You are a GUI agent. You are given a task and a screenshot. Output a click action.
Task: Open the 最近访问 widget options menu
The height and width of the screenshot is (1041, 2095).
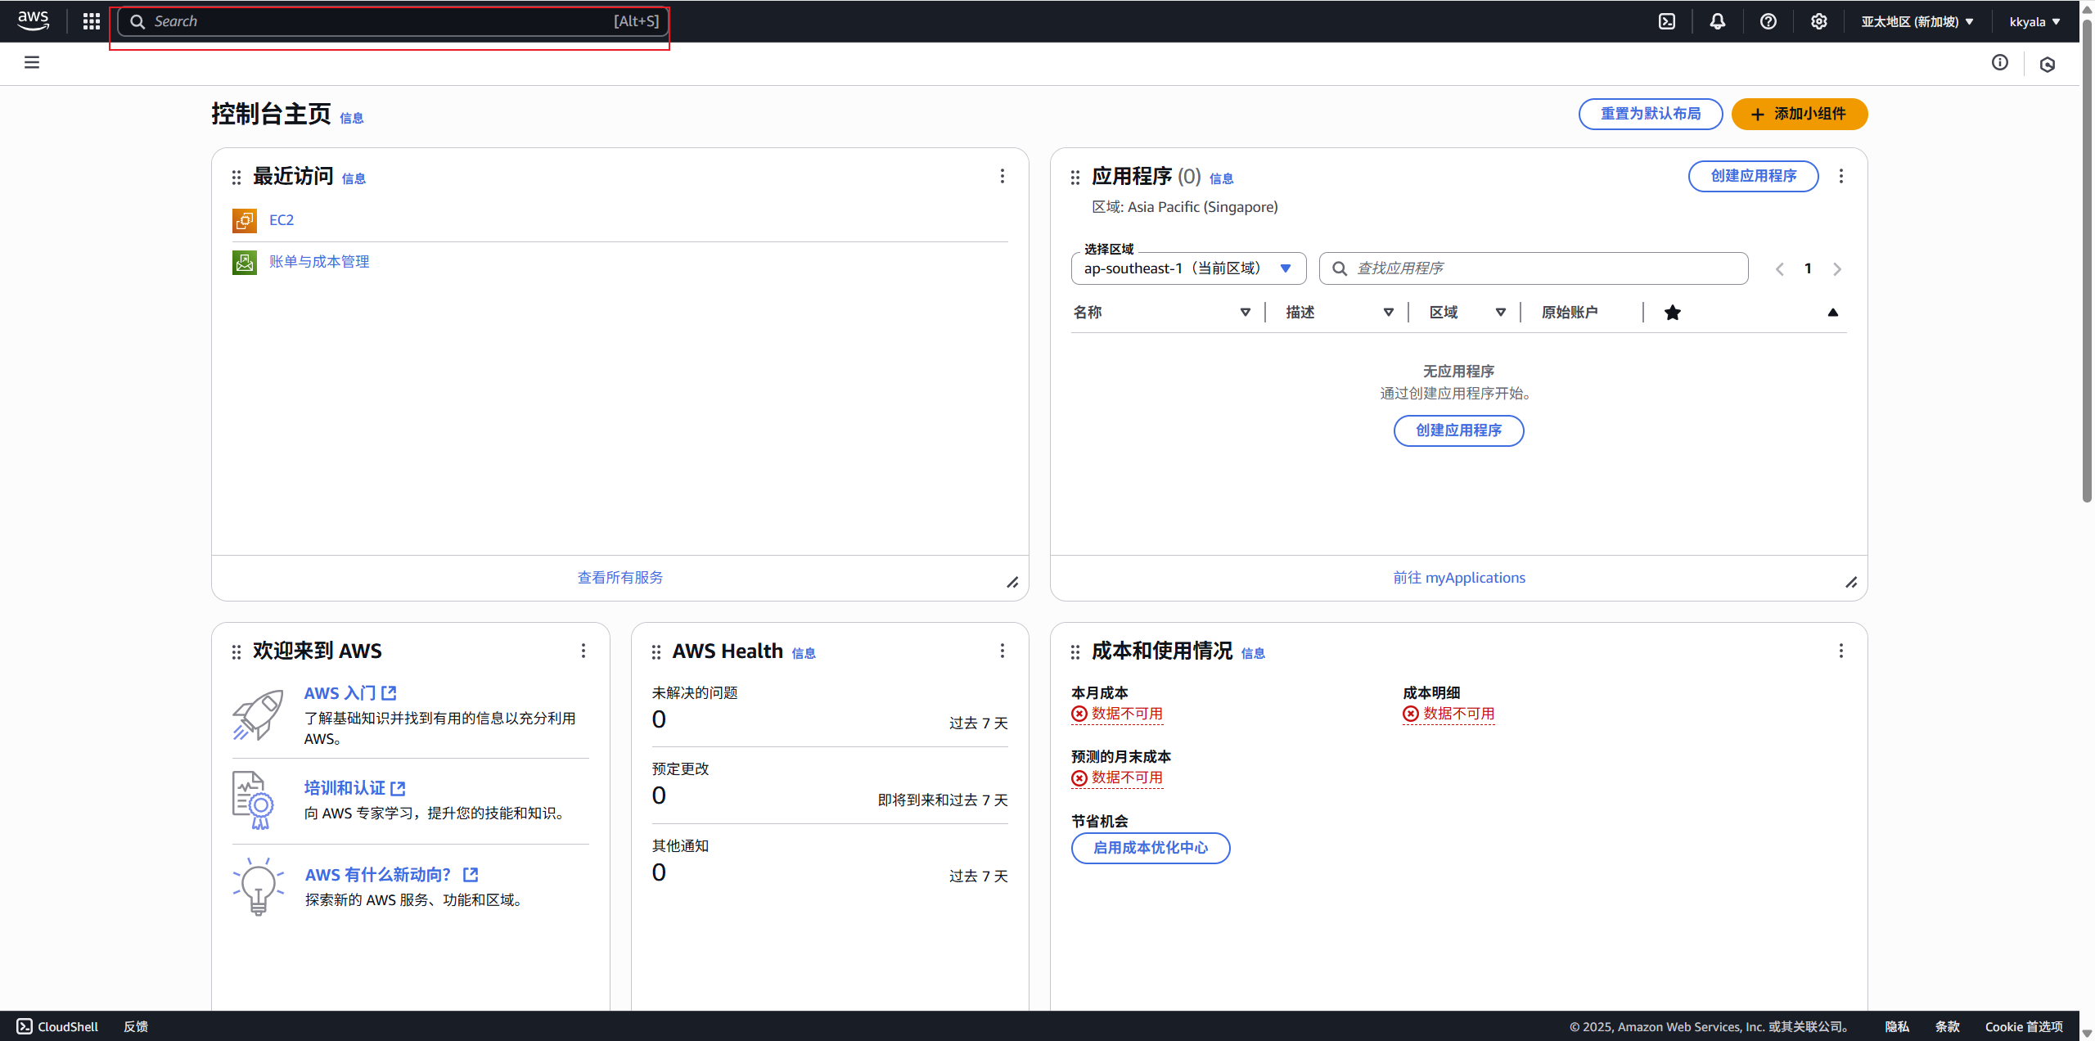(1002, 176)
